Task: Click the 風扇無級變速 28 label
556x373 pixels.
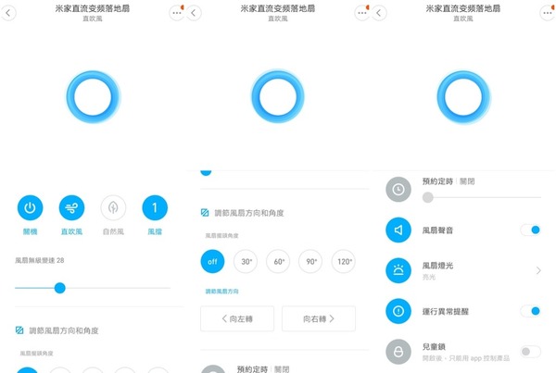Action: 39,260
